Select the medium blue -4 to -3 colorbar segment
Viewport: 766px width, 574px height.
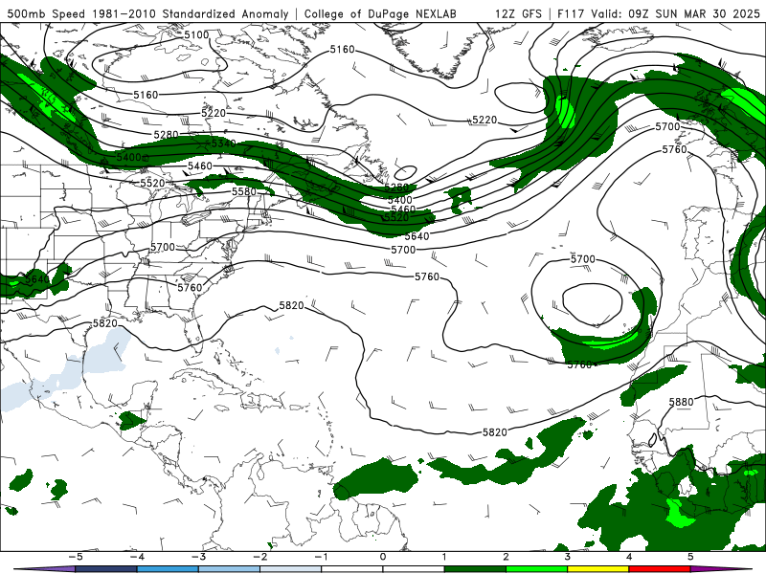click(168, 569)
